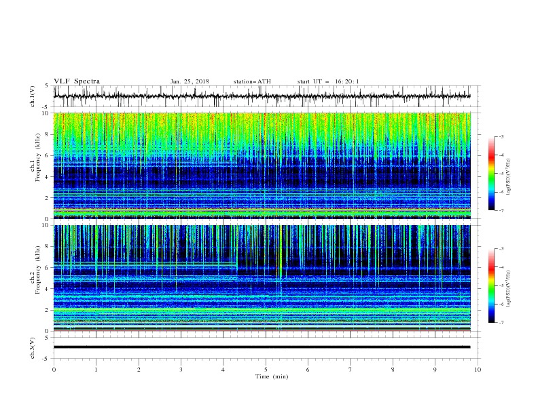Image resolution: width=538 pixels, height=415 pixels.
Task: Click the "Time (min)" axis label
Action: pyautogui.click(x=272, y=376)
